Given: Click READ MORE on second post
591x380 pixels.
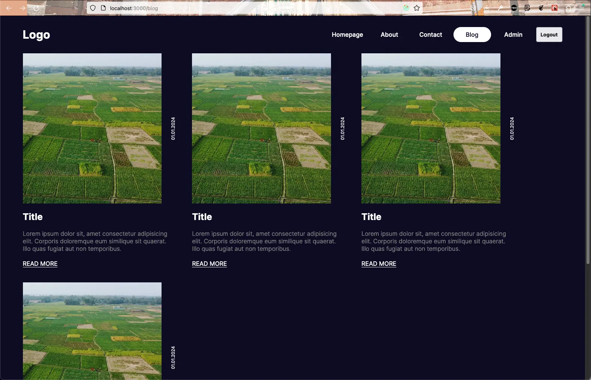Looking at the screenshot, I should (x=209, y=264).
